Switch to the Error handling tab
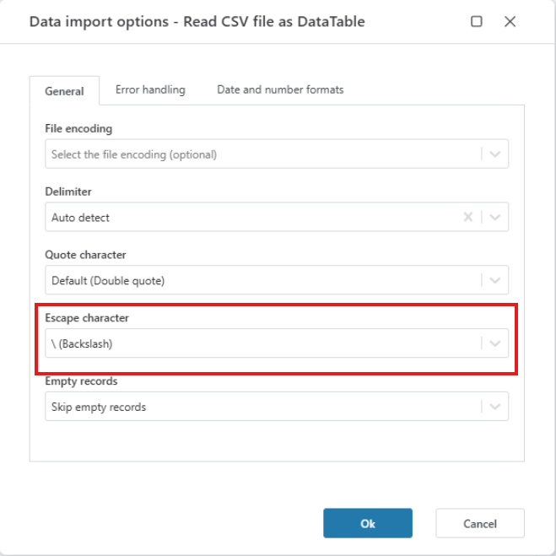Viewport: 556px width, 556px height. coord(150,89)
